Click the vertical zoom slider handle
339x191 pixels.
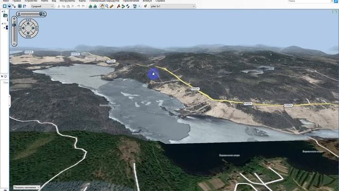(14, 25)
